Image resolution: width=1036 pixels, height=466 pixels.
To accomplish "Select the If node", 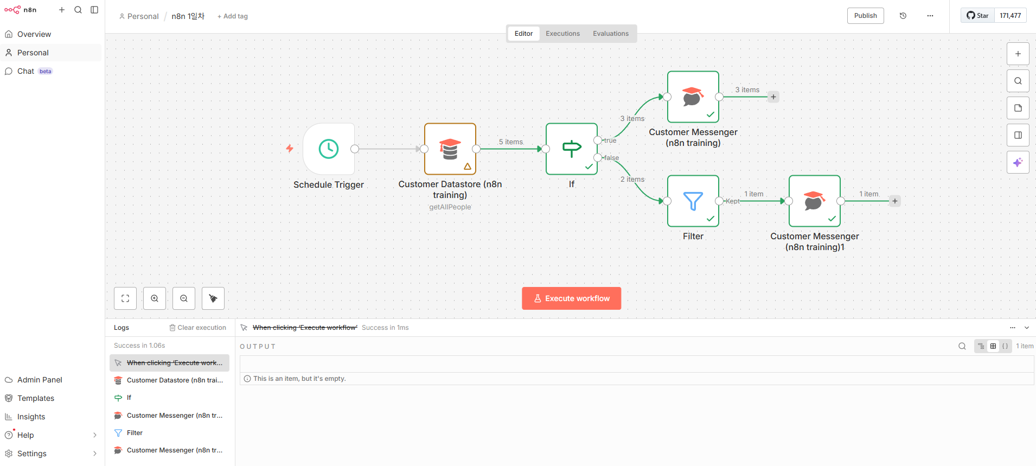I will [x=572, y=149].
